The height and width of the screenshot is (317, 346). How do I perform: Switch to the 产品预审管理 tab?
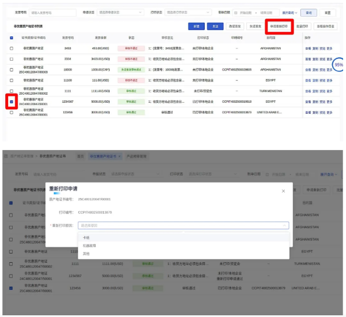click(137, 156)
